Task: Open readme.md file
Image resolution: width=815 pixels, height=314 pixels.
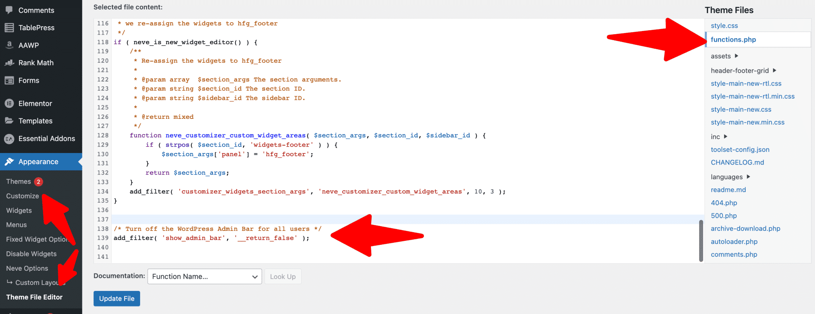Action: tap(728, 190)
